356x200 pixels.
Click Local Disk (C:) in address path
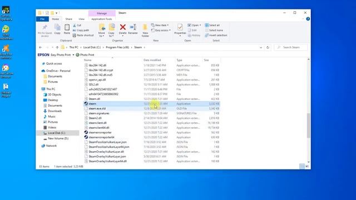pos(92,47)
